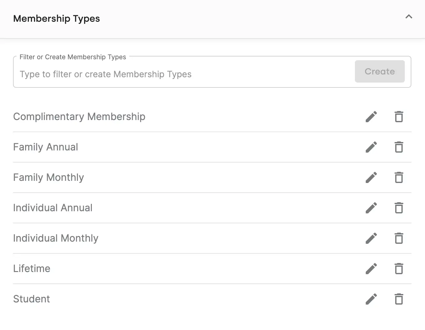
Task: Focus the filter or create Membership Types field
Action: point(183,74)
